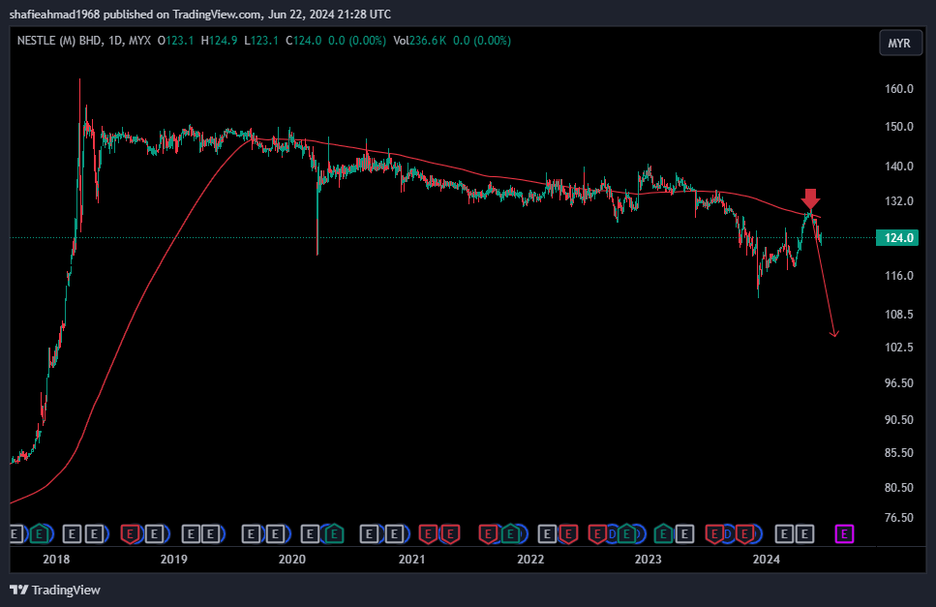Click the low value L123.1
Image resolution: width=936 pixels, height=607 pixels.
[x=261, y=41]
